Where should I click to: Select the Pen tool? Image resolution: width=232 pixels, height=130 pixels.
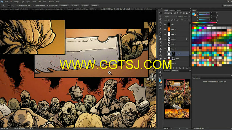point(160,59)
